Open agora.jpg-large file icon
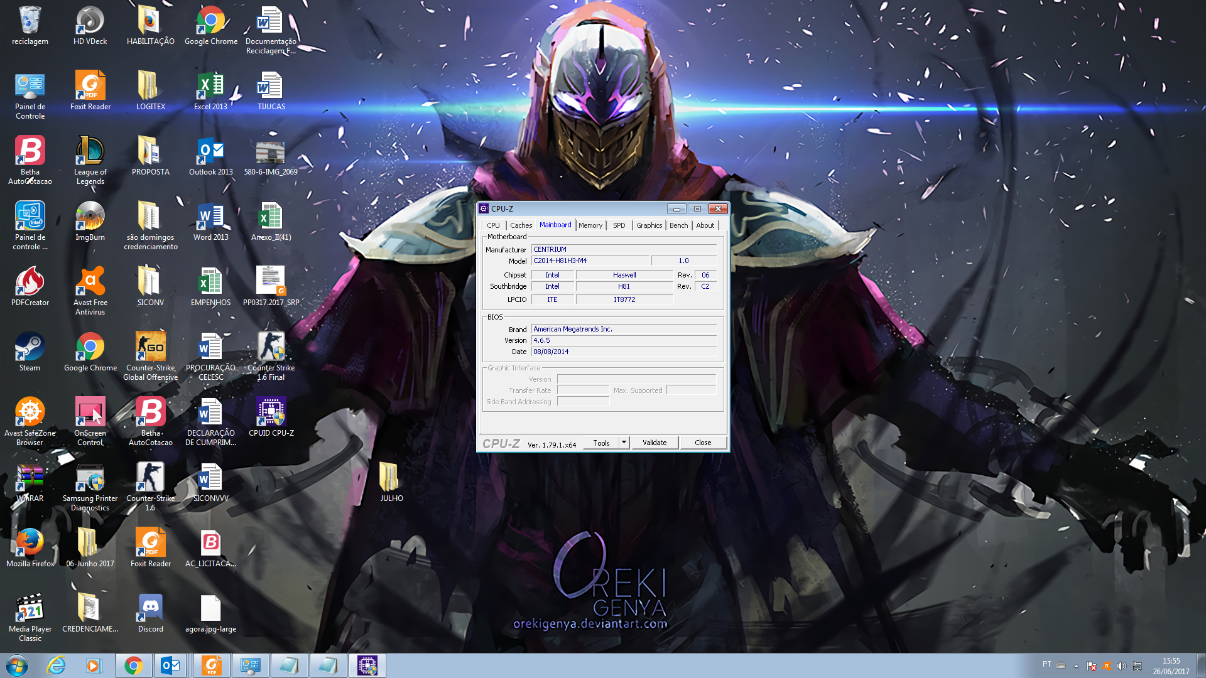The width and height of the screenshot is (1206, 678). pyautogui.click(x=211, y=612)
